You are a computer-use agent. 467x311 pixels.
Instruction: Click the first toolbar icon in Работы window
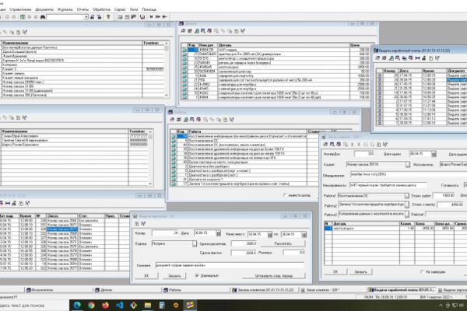pos(172,119)
